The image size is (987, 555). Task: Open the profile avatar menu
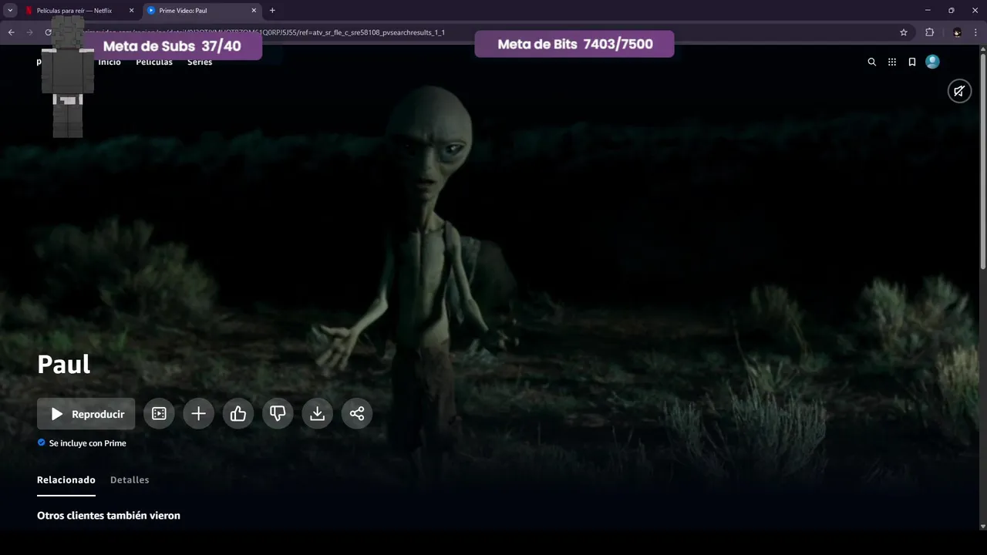932,62
